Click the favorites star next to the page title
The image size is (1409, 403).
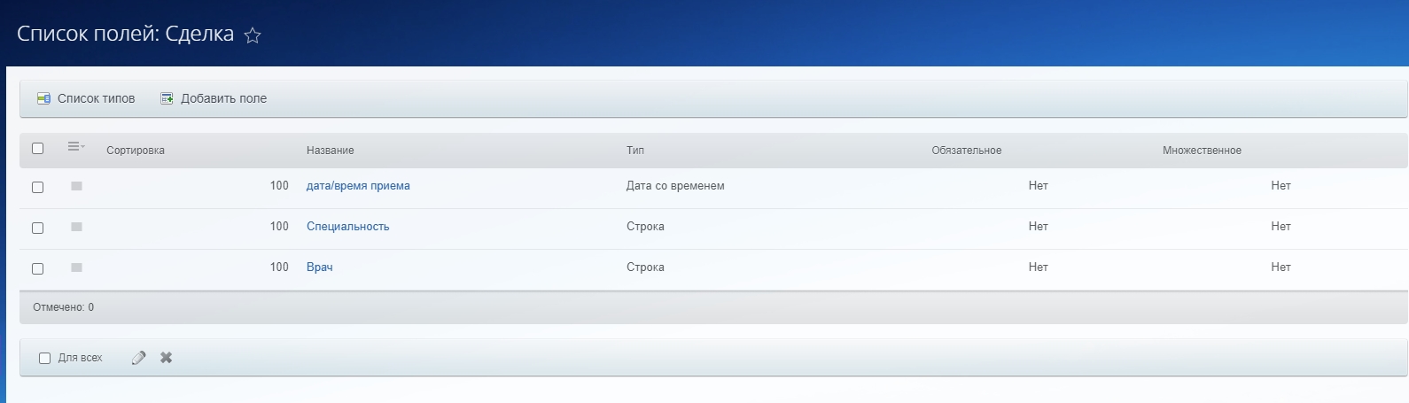point(253,35)
